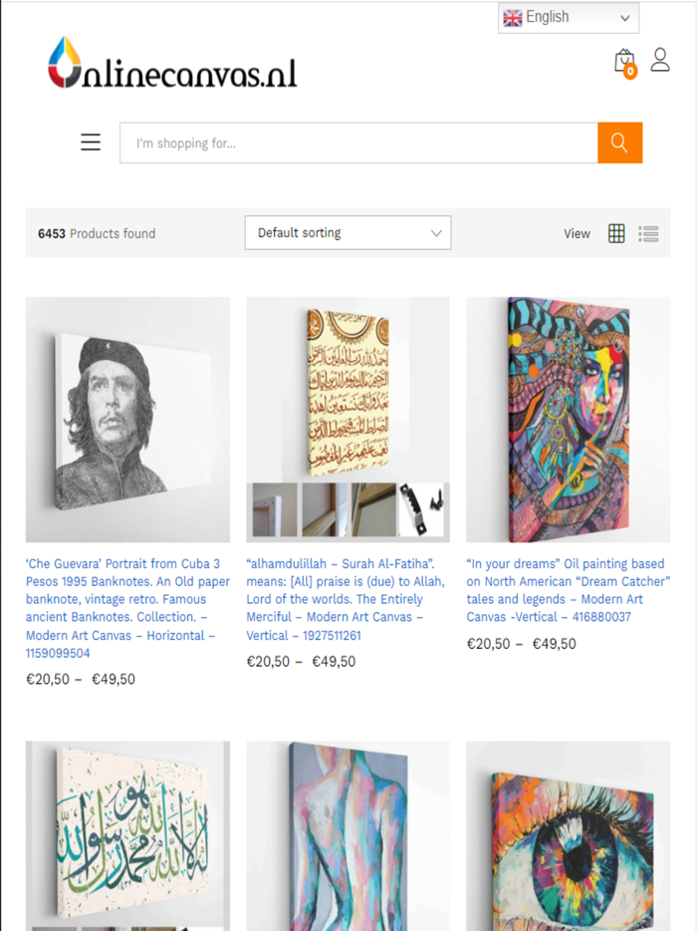The width and height of the screenshot is (697, 931).
Task: Switch to grid view
Action: (x=616, y=233)
